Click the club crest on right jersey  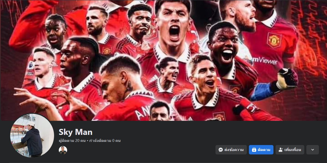click(274, 40)
